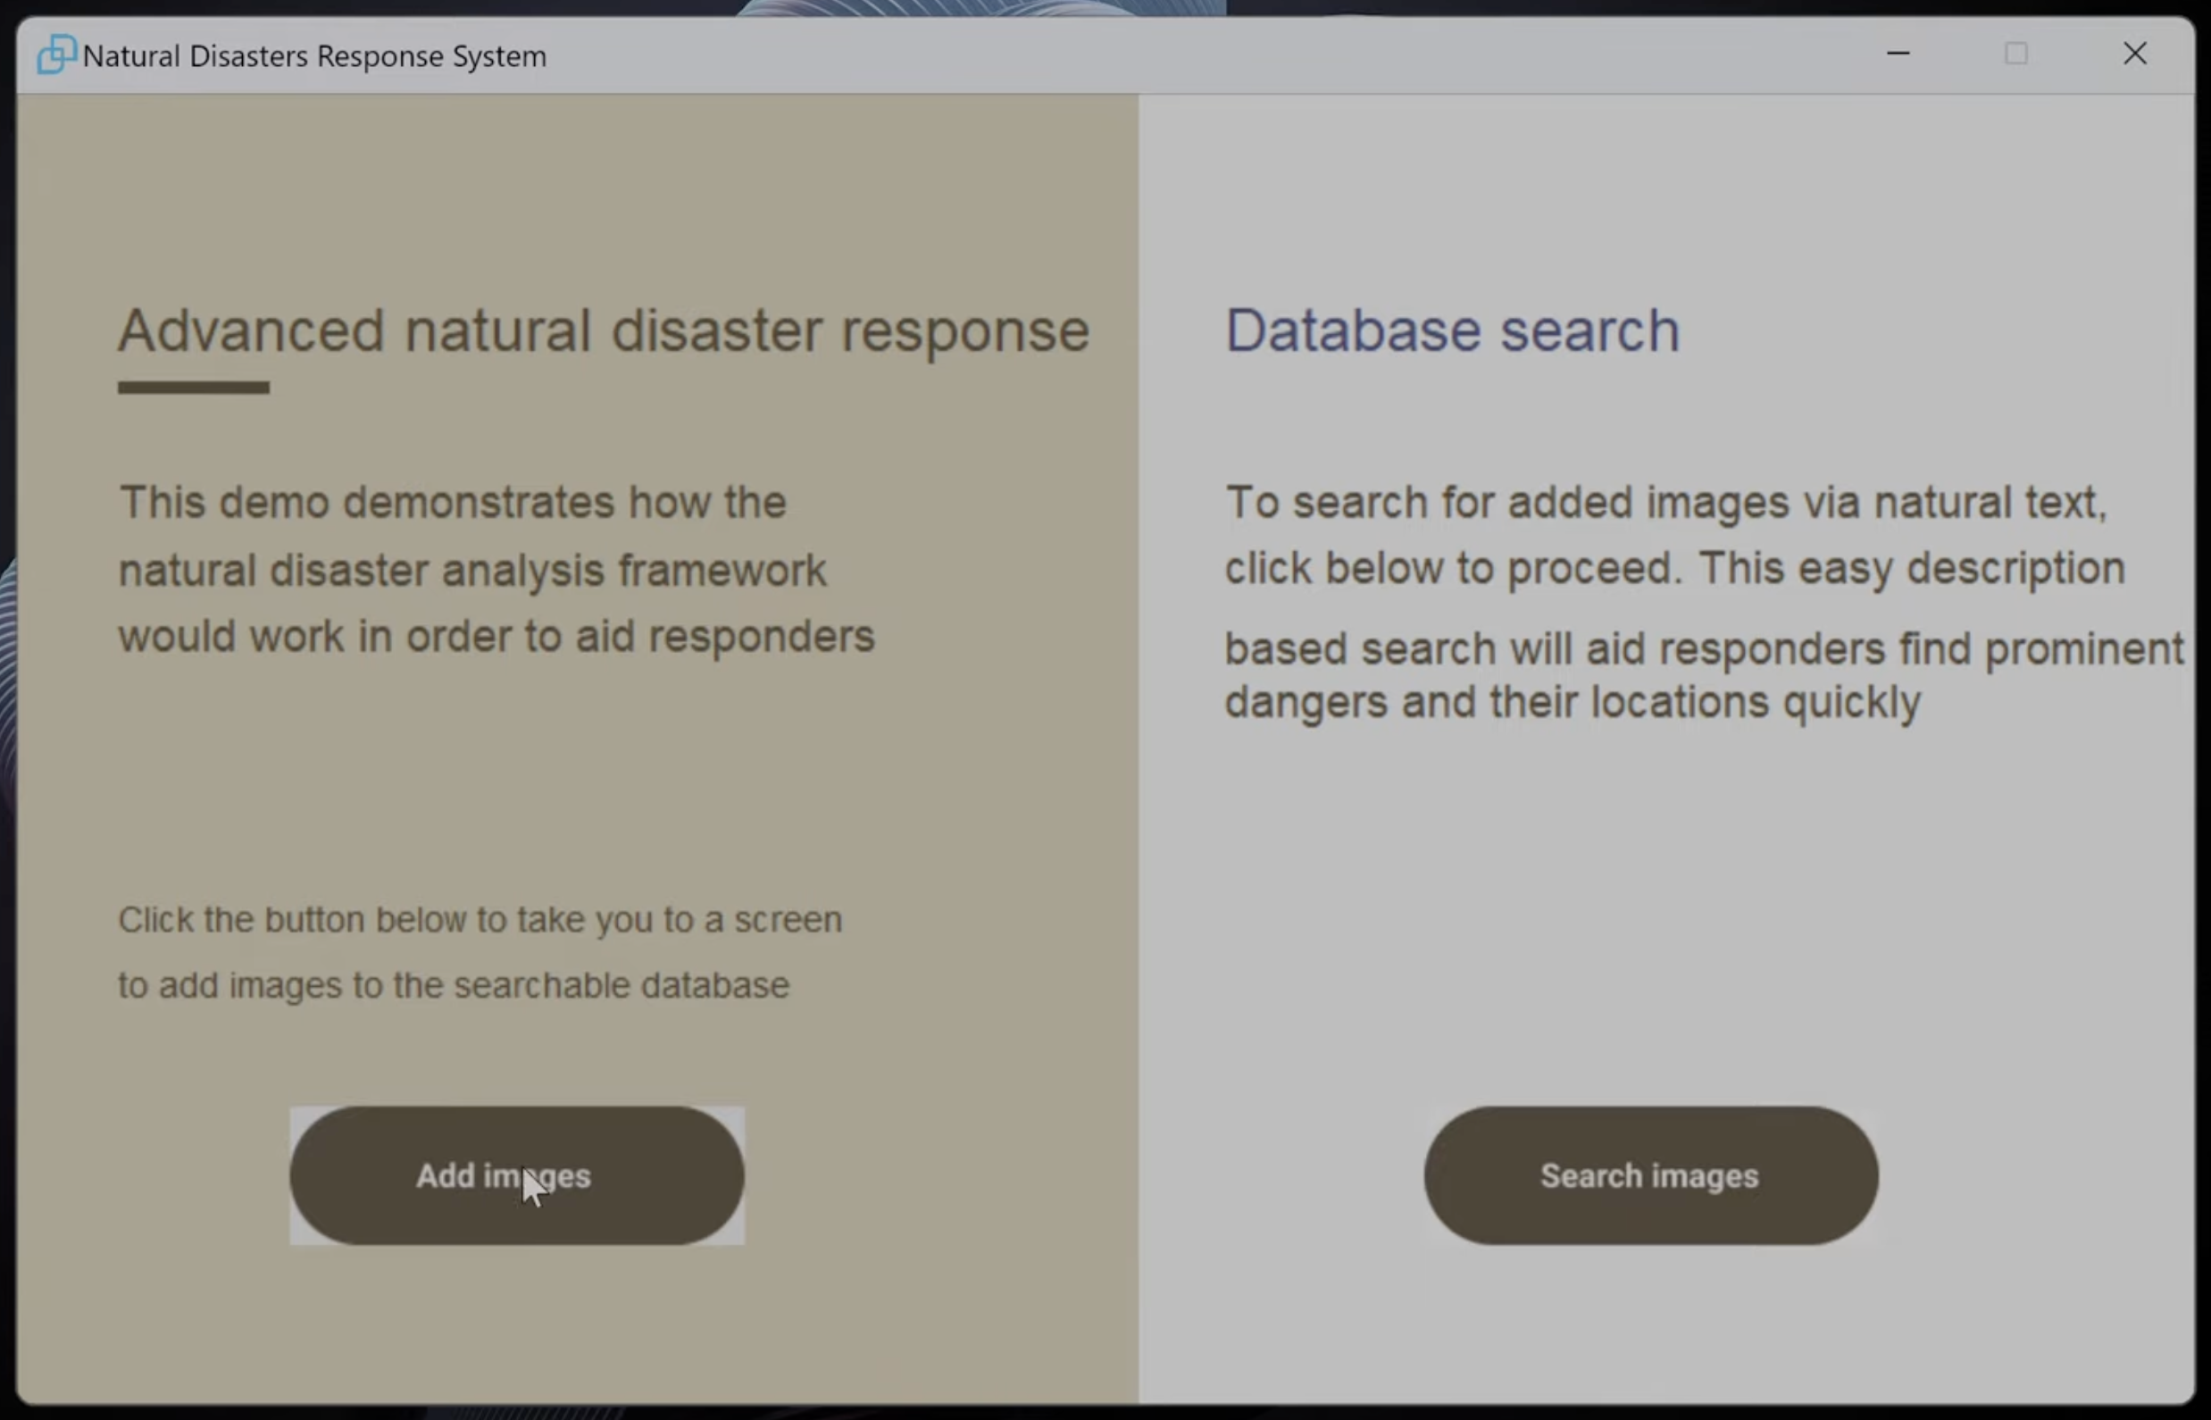Click the 'This demo demonstrates how the' line
The width and height of the screenshot is (2211, 1420).
453,503
